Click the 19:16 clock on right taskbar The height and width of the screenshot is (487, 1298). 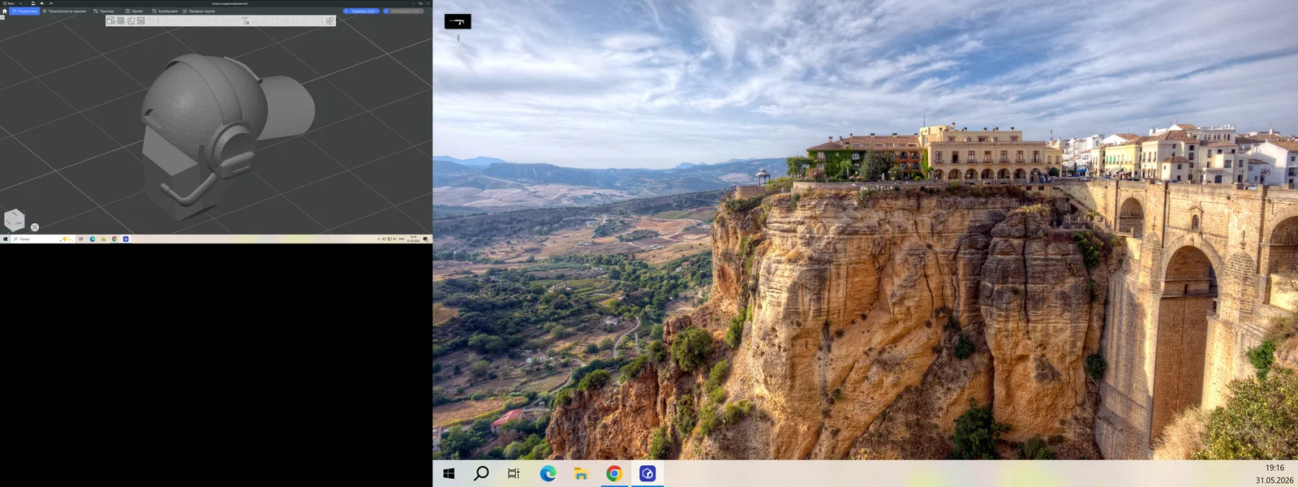(x=1274, y=468)
